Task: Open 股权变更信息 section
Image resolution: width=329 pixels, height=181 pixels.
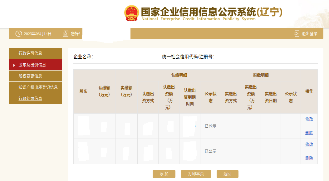Action: click(x=36, y=76)
